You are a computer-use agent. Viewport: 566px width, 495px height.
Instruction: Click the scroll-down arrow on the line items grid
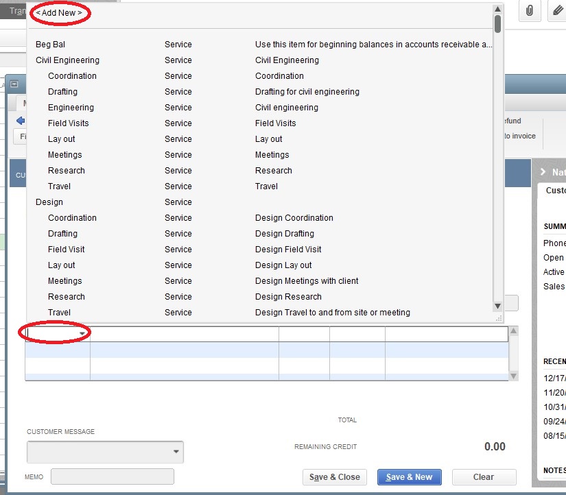[x=512, y=374]
